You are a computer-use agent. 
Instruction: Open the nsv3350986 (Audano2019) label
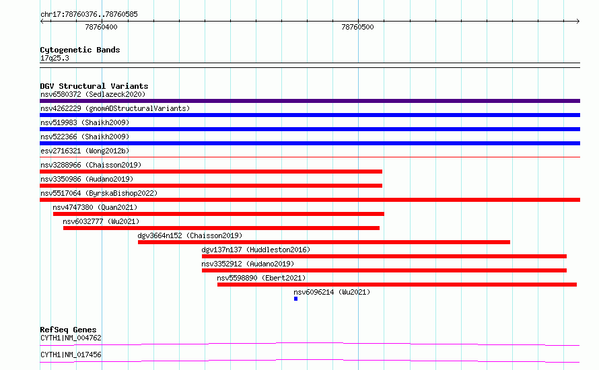coord(87,179)
